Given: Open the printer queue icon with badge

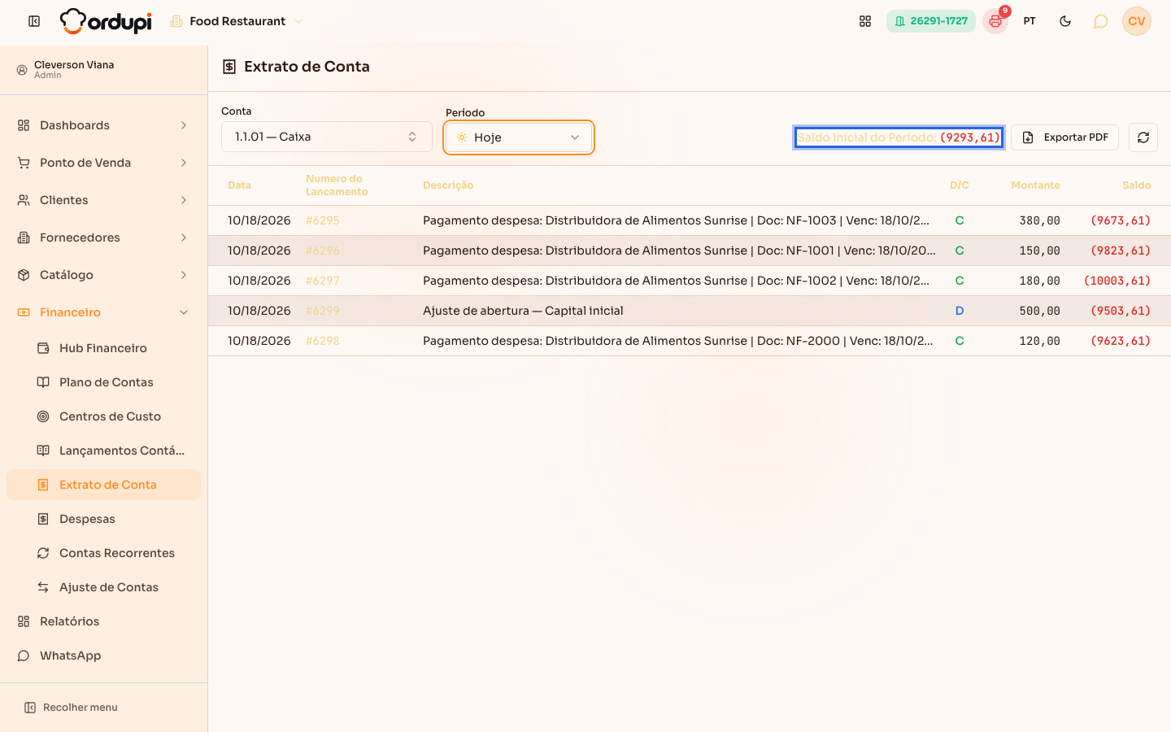Looking at the screenshot, I should point(995,21).
